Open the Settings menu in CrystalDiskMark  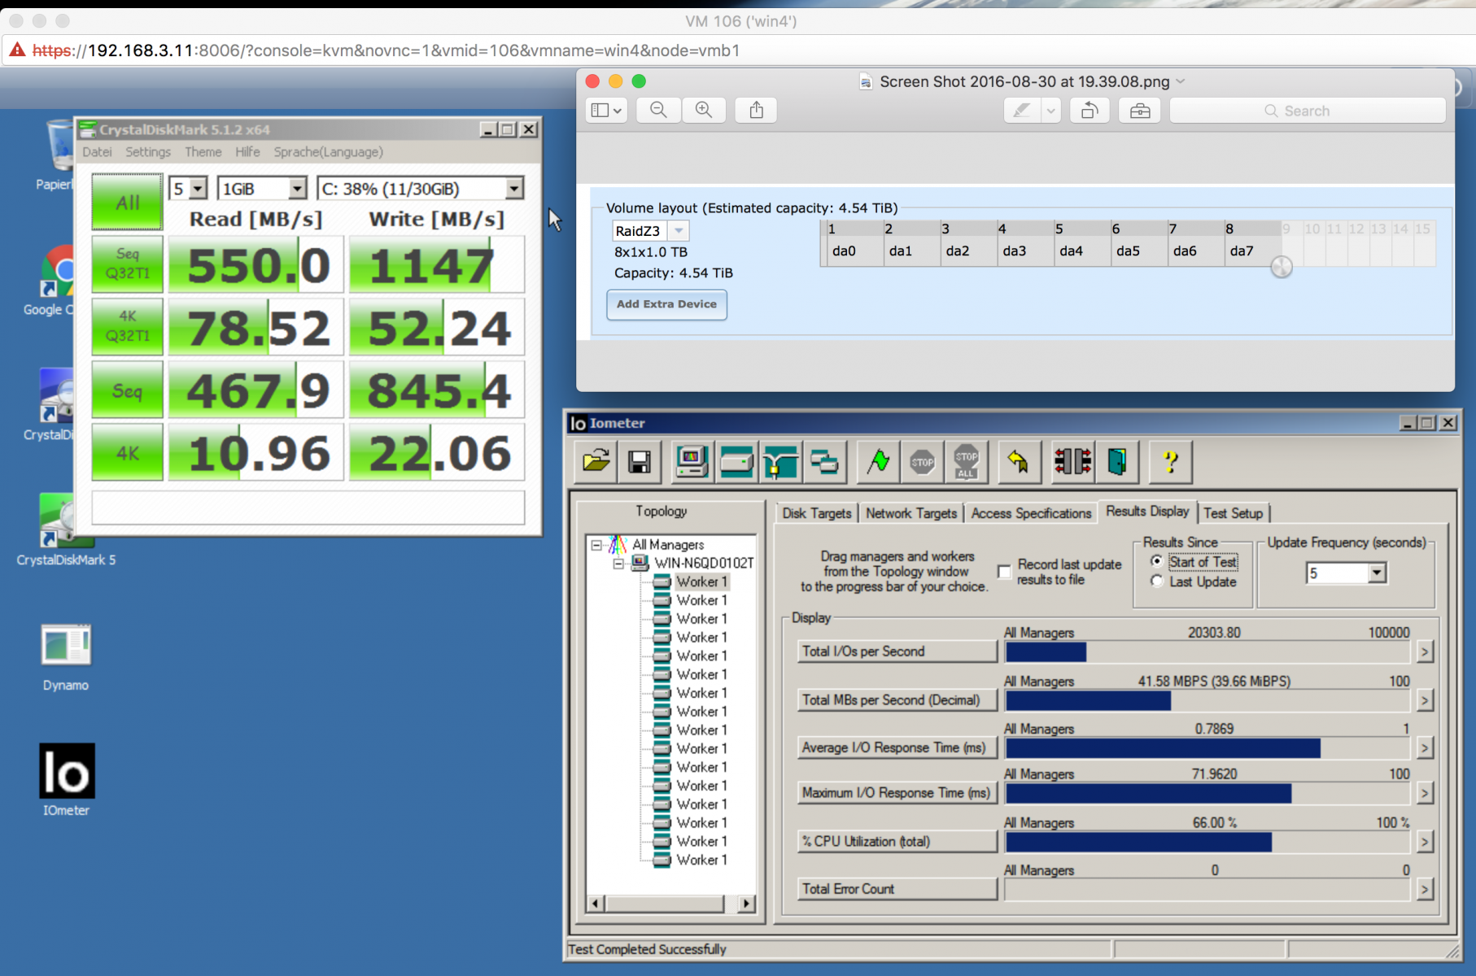click(x=148, y=152)
